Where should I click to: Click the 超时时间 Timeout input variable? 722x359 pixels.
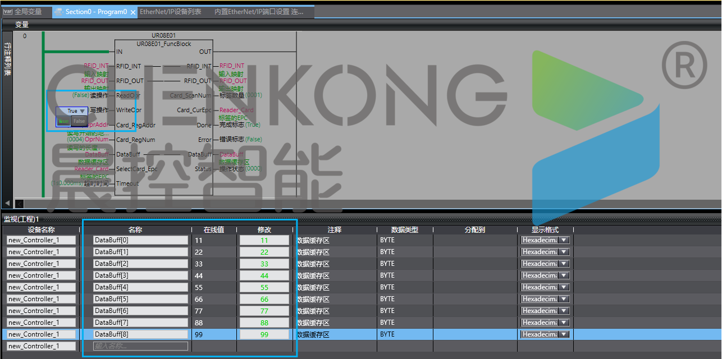[95, 183]
